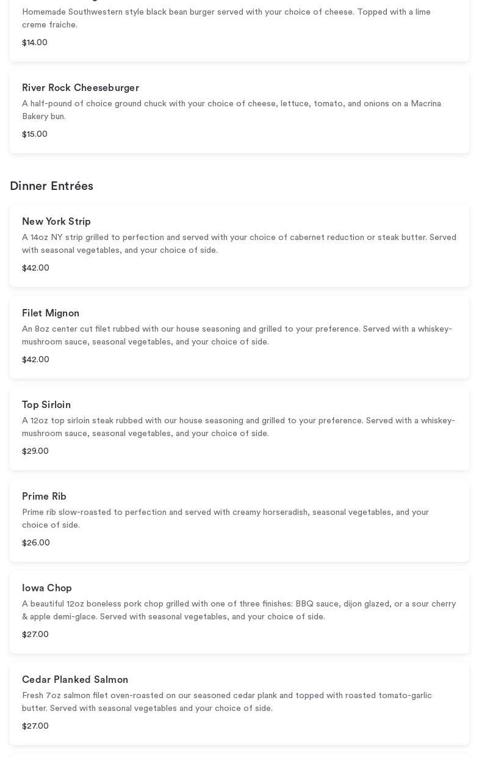Image resolution: width=479 pixels, height=758 pixels.
Task: Click the $42.00 price under New York Strip
Action: click(x=35, y=268)
